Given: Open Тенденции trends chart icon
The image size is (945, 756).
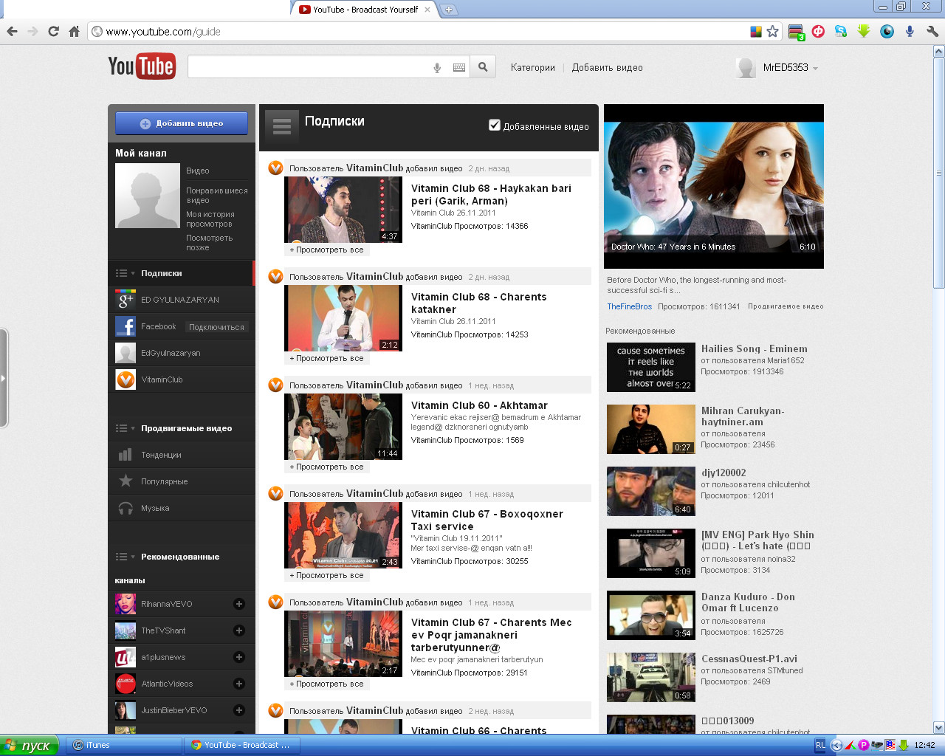Looking at the screenshot, I should tap(126, 455).
